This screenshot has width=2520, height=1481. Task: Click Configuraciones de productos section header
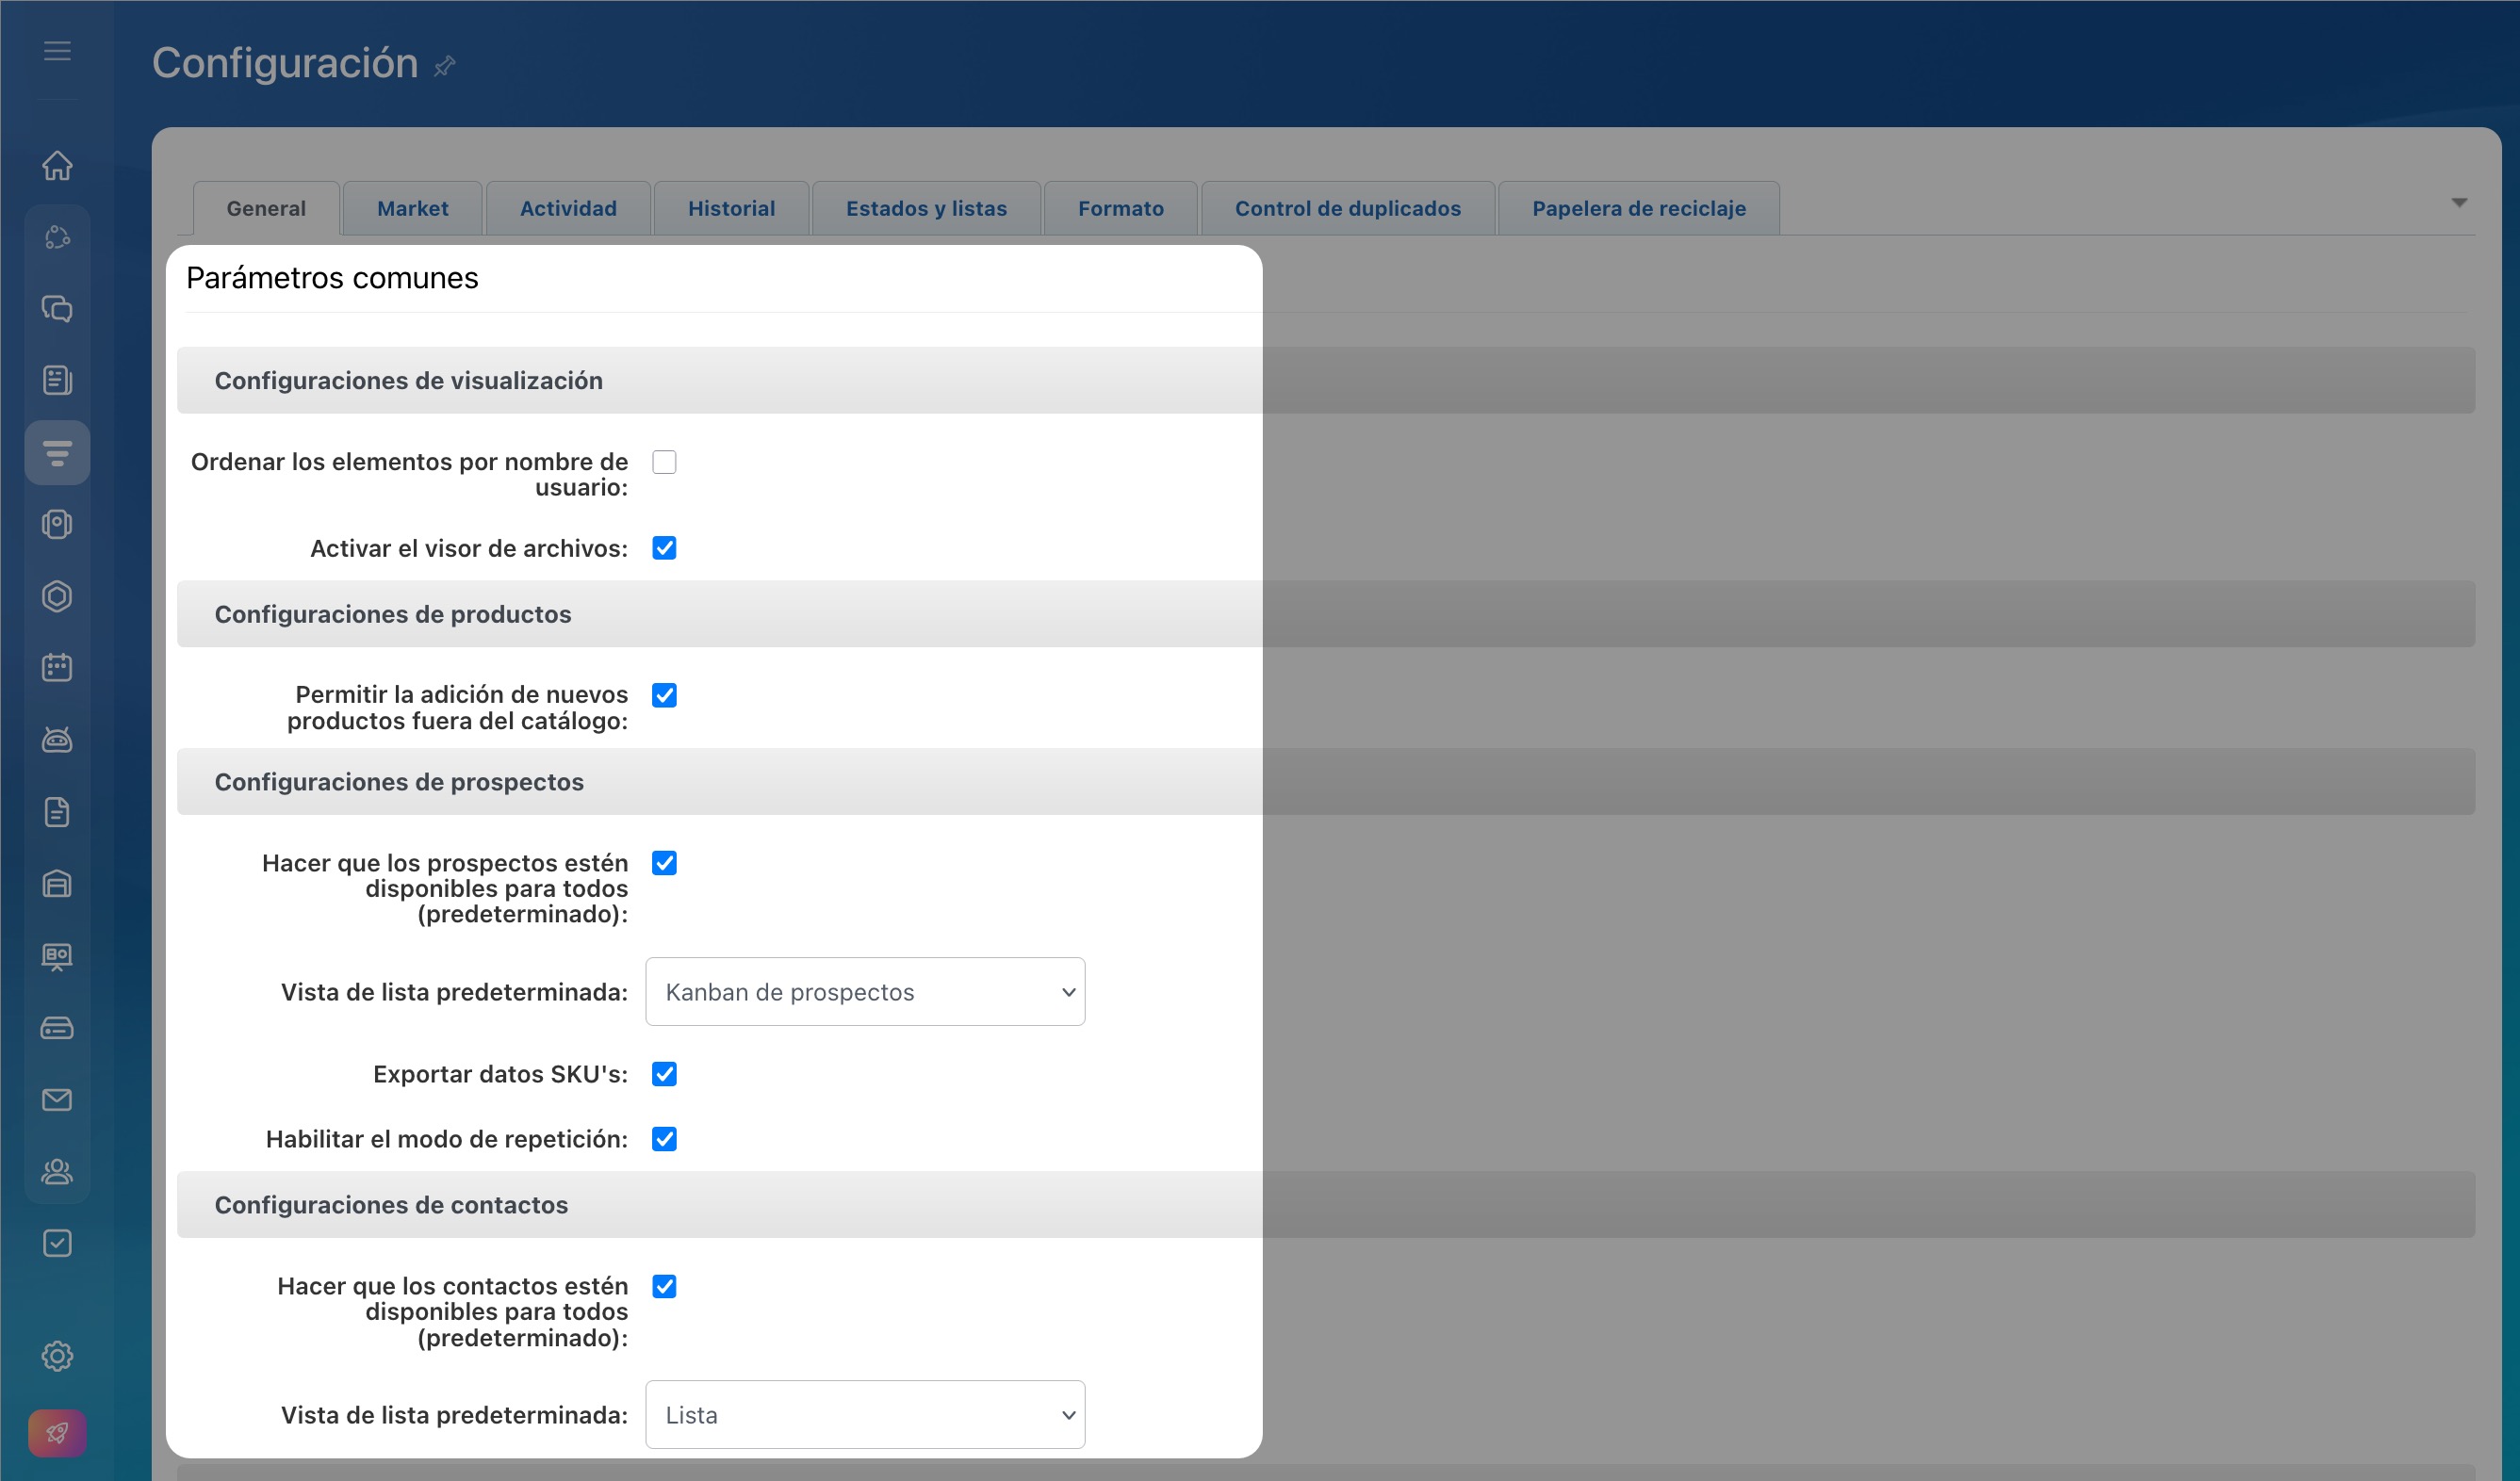coord(393,614)
